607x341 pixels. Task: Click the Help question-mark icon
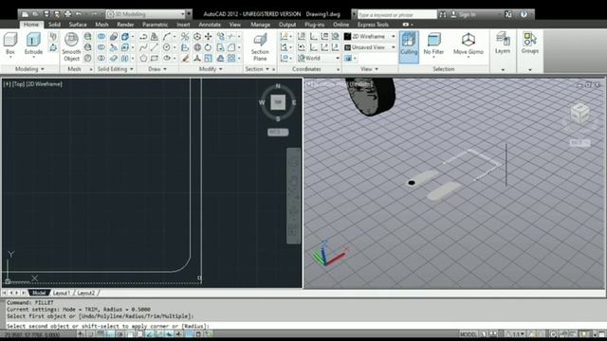[524, 14]
